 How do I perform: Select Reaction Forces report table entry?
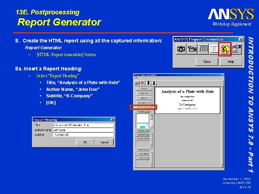[x=143, y=139]
